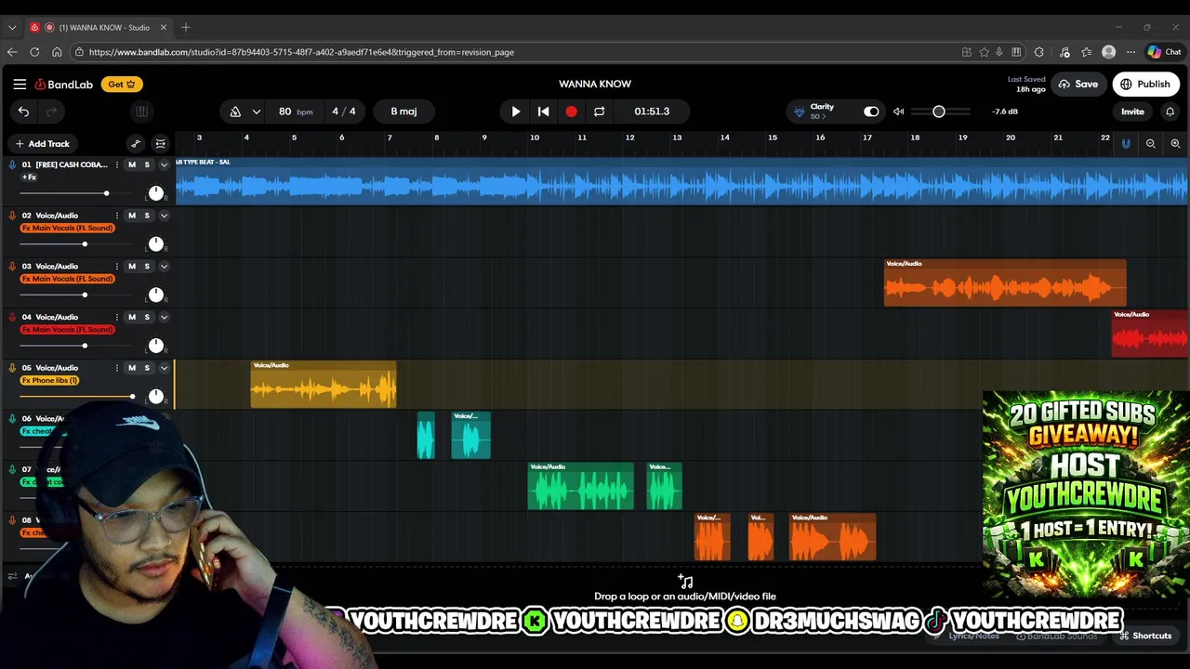Redo action arrow icon

coord(51,111)
